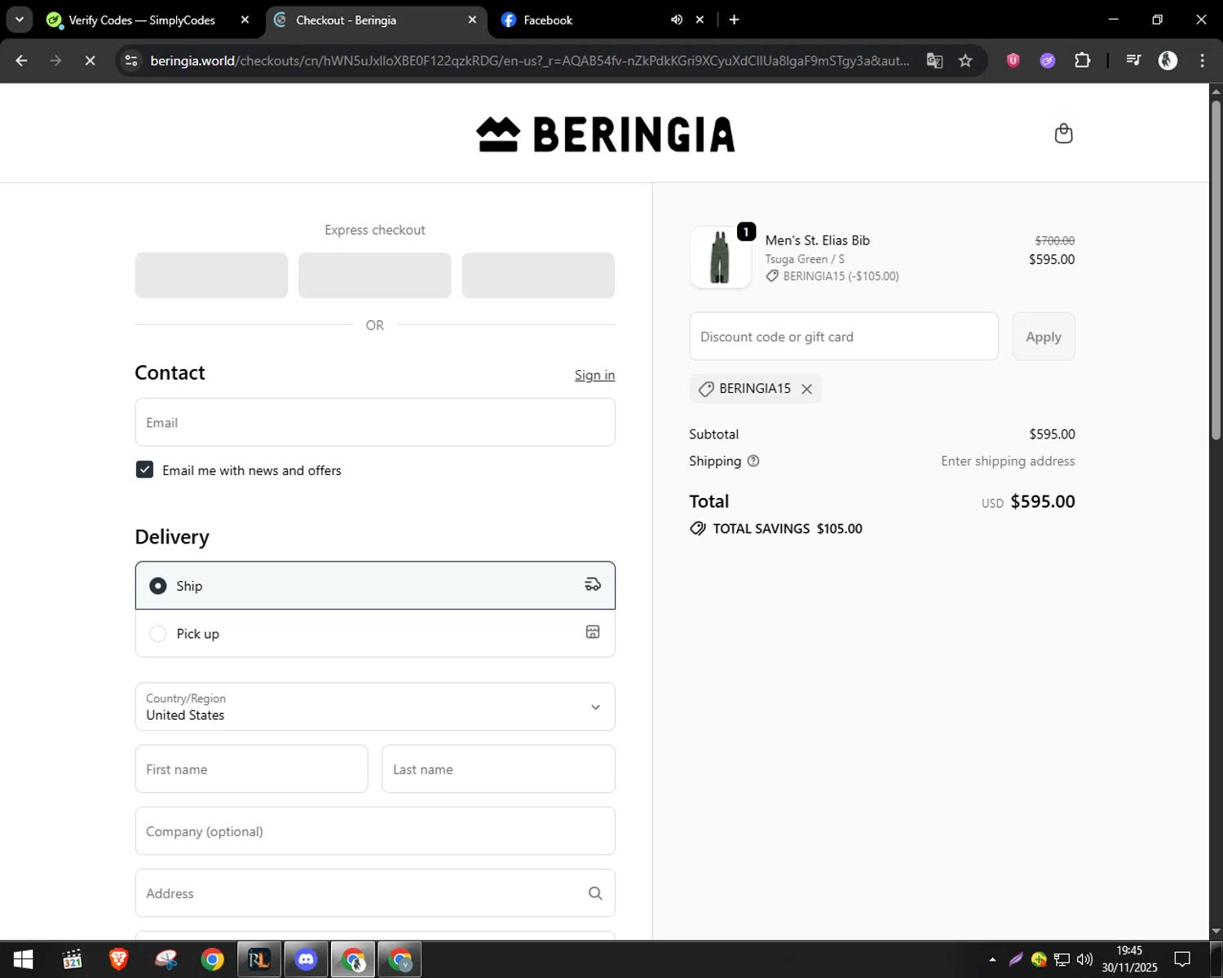Viewport: 1223px width, 978px height.
Task: Stop loading the page
Action: point(90,60)
